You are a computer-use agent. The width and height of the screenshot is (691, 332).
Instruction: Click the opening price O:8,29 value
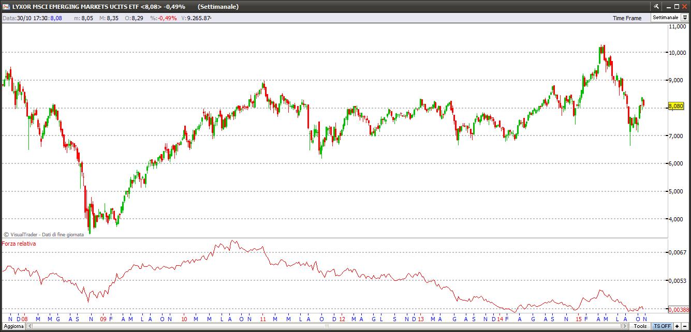coord(133,18)
